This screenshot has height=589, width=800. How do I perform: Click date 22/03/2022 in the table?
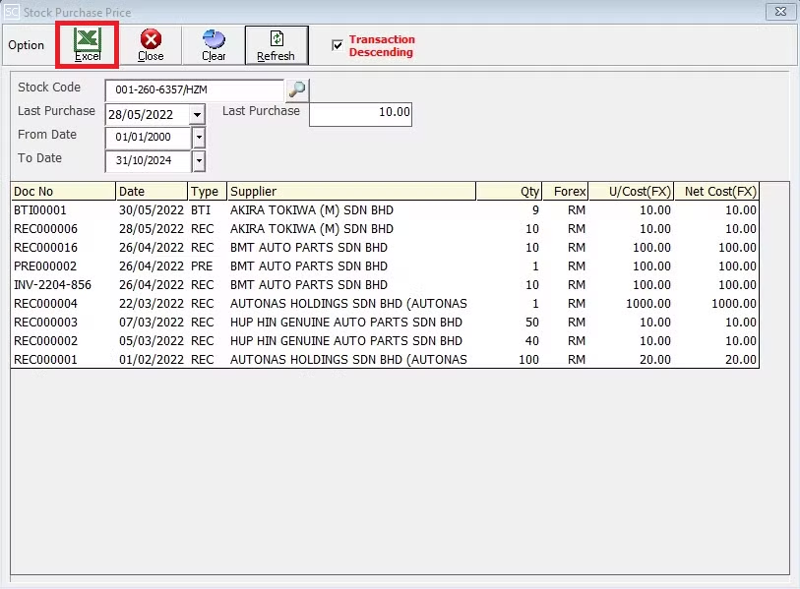click(151, 304)
